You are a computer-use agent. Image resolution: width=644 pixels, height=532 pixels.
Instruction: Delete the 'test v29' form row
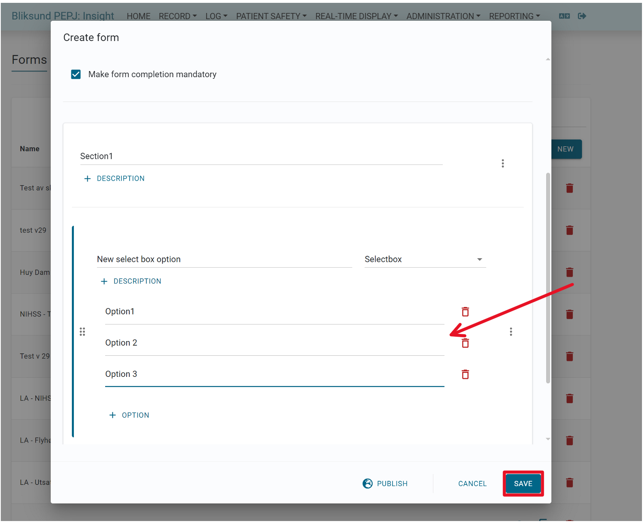570,230
